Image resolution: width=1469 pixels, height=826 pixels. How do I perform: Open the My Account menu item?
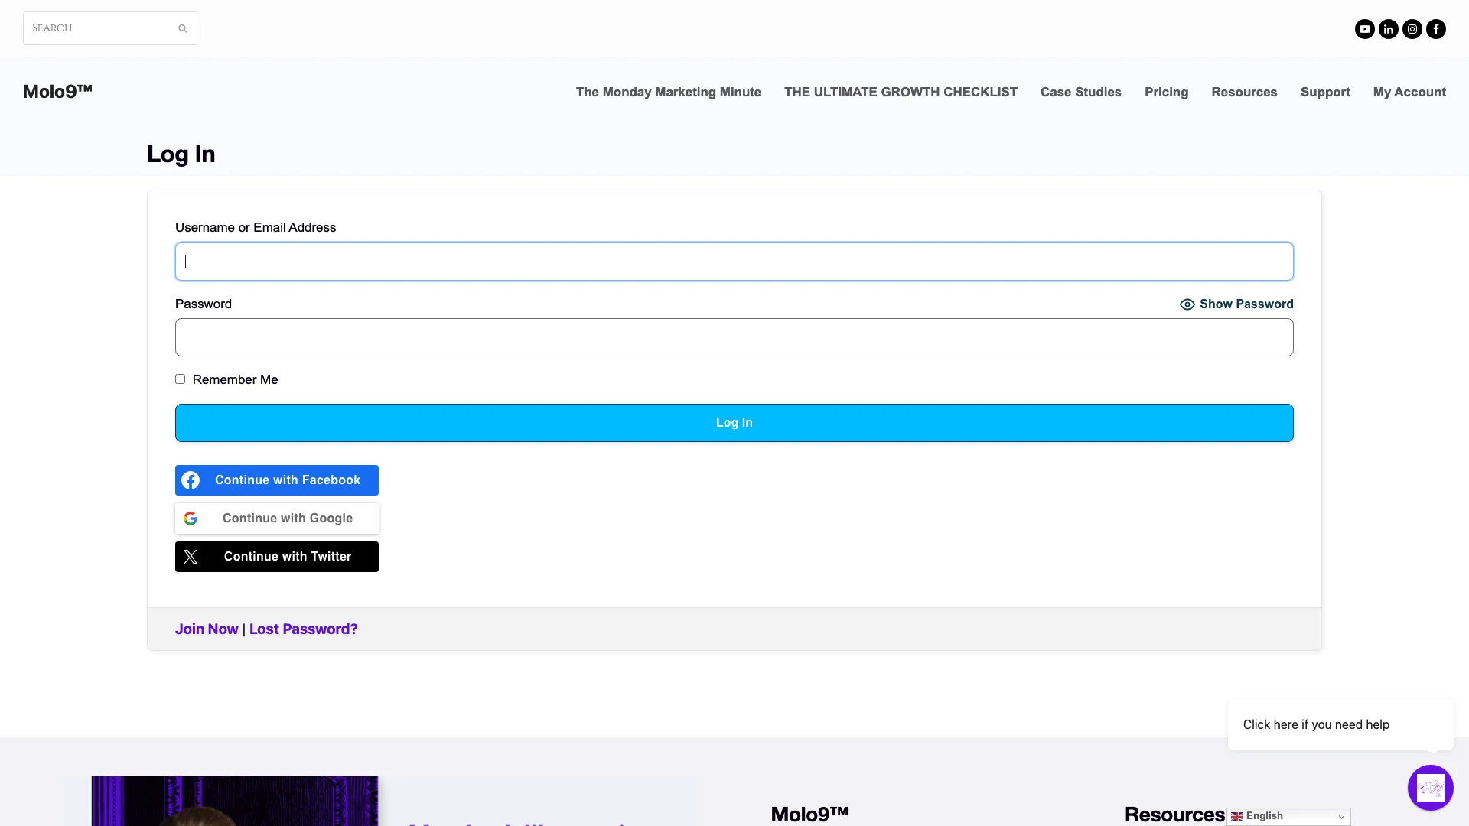pyautogui.click(x=1409, y=92)
